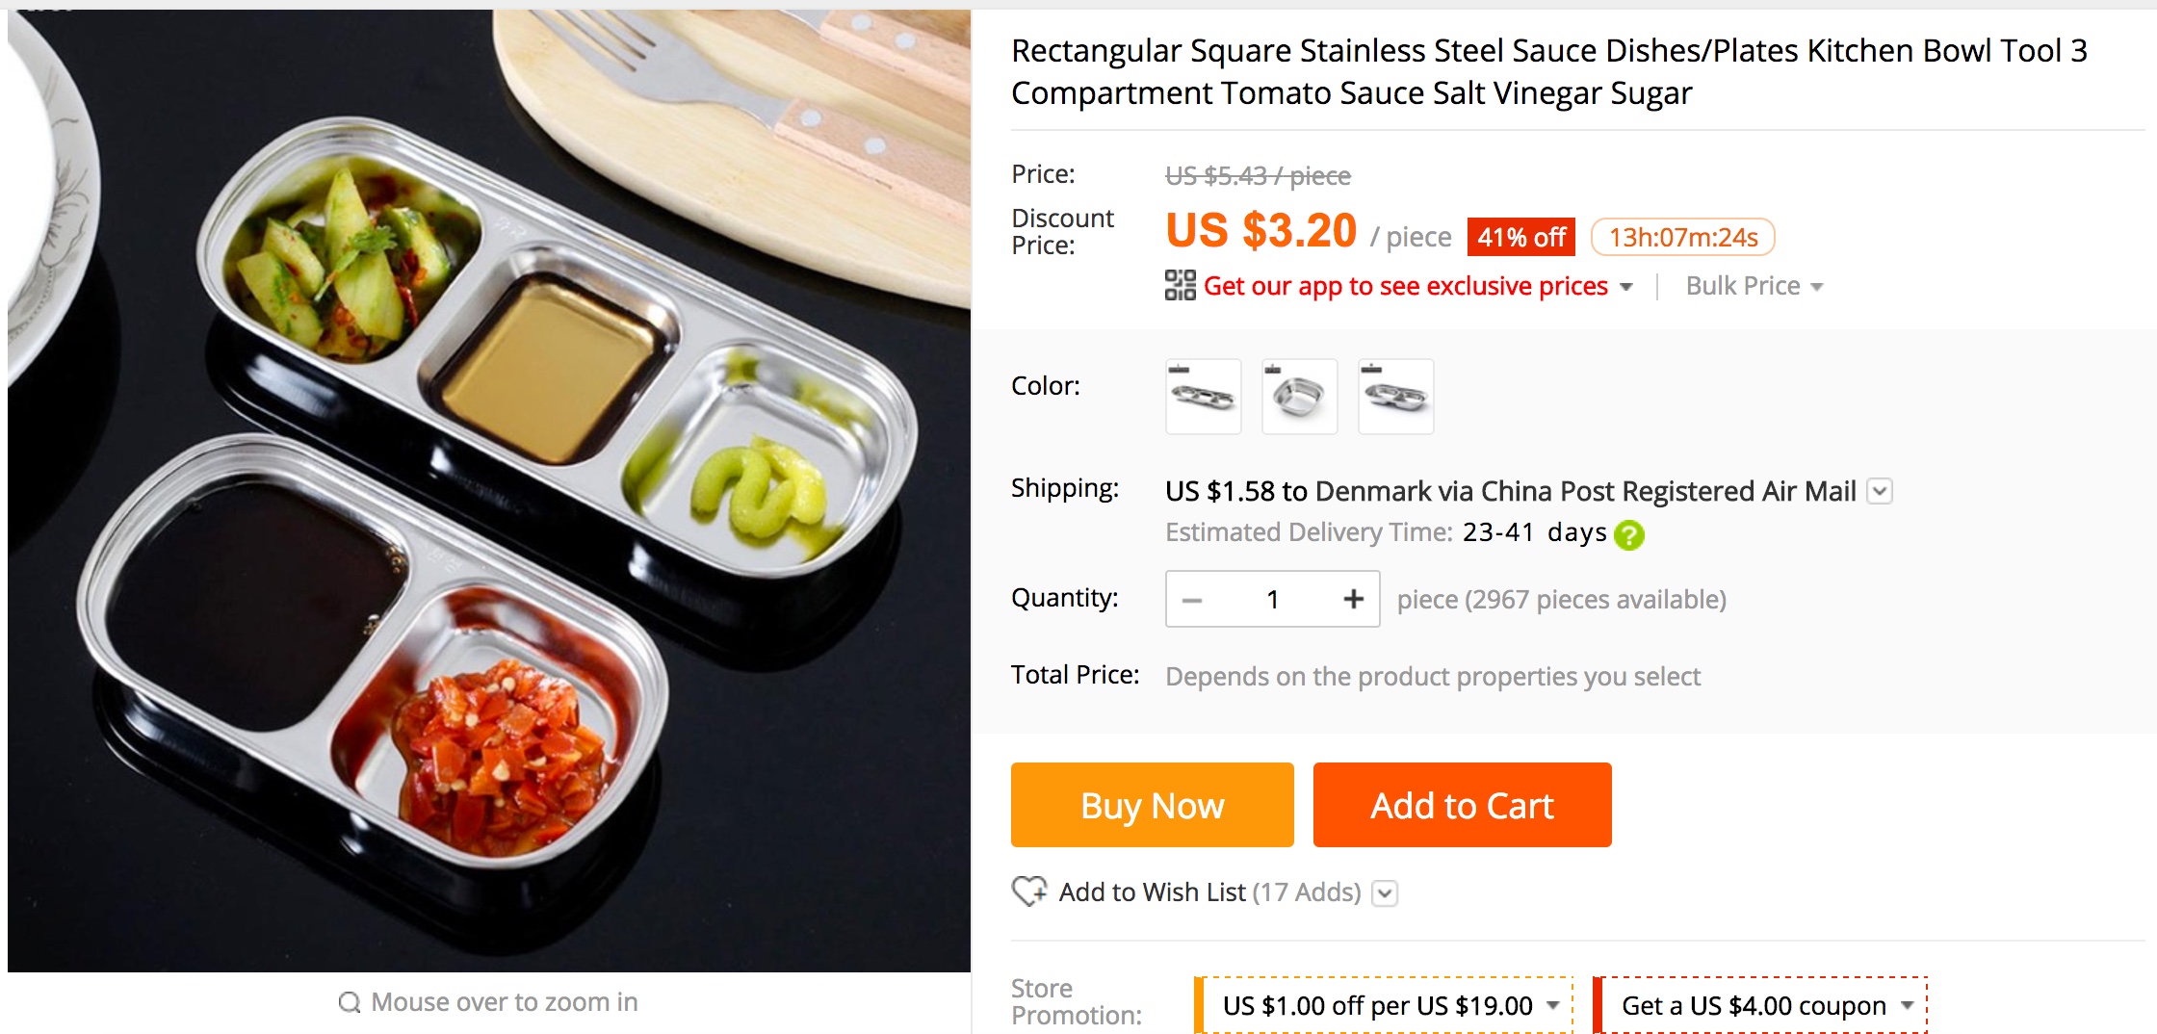Decrease quantity with the minus button
The height and width of the screenshot is (1034, 2157).
click(1192, 600)
